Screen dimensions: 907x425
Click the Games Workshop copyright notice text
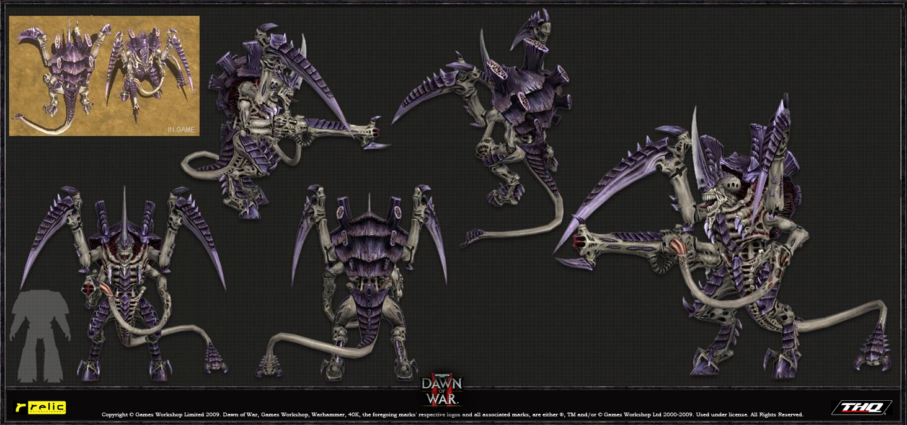pos(453,414)
